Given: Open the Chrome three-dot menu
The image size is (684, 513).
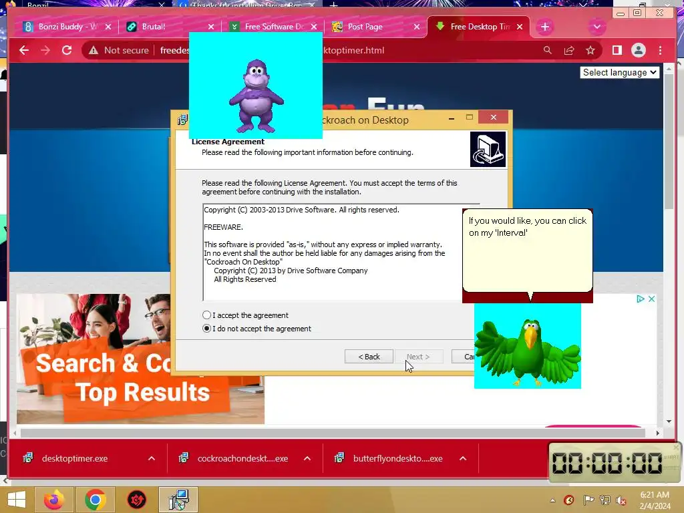Looking at the screenshot, I should point(660,50).
